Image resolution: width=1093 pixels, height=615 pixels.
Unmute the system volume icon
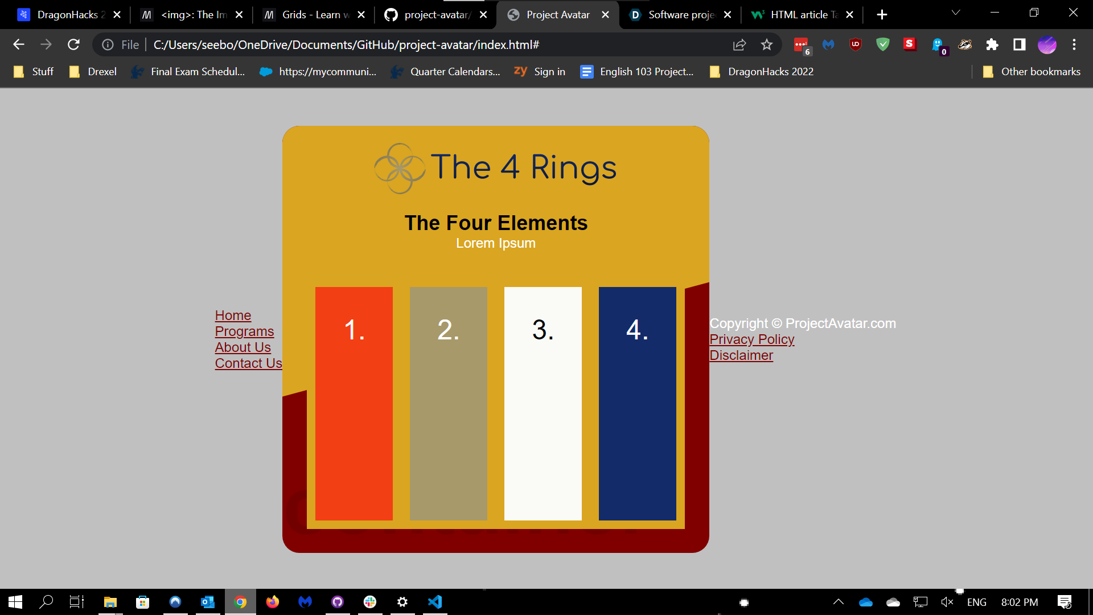[x=947, y=602]
